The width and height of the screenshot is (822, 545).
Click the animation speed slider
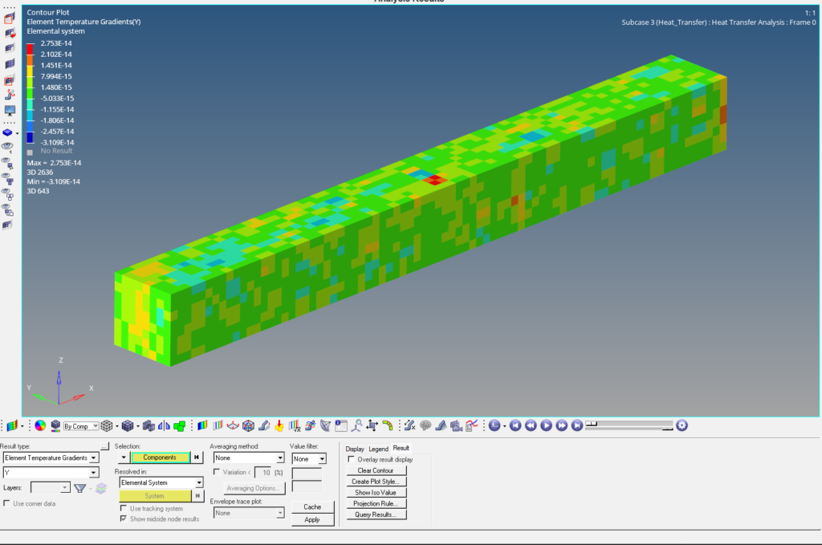point(629,429)
